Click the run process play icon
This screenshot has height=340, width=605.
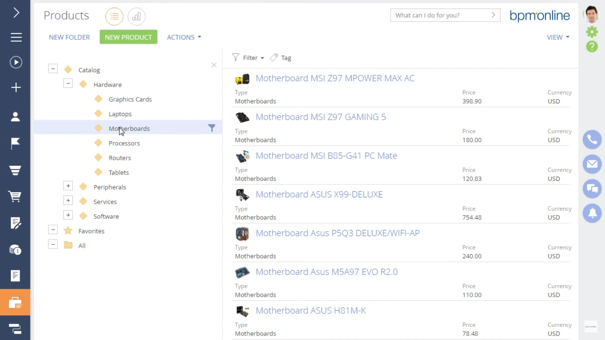[16, 62]
